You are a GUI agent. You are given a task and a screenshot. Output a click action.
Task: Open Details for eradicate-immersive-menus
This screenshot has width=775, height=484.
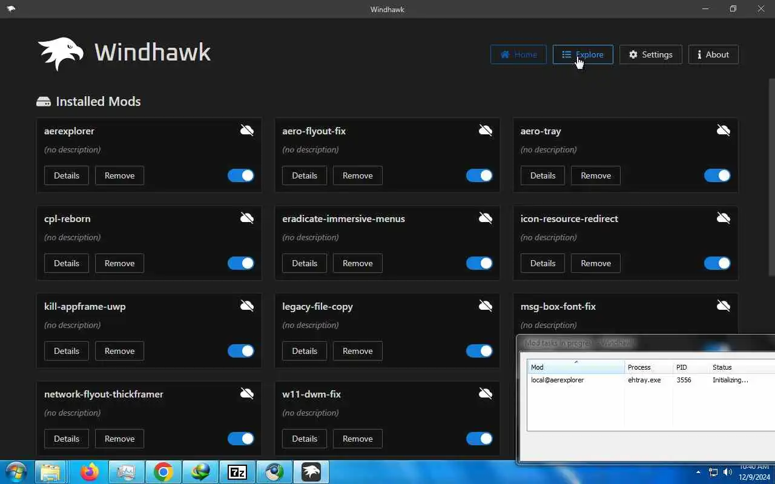point(305,263)
